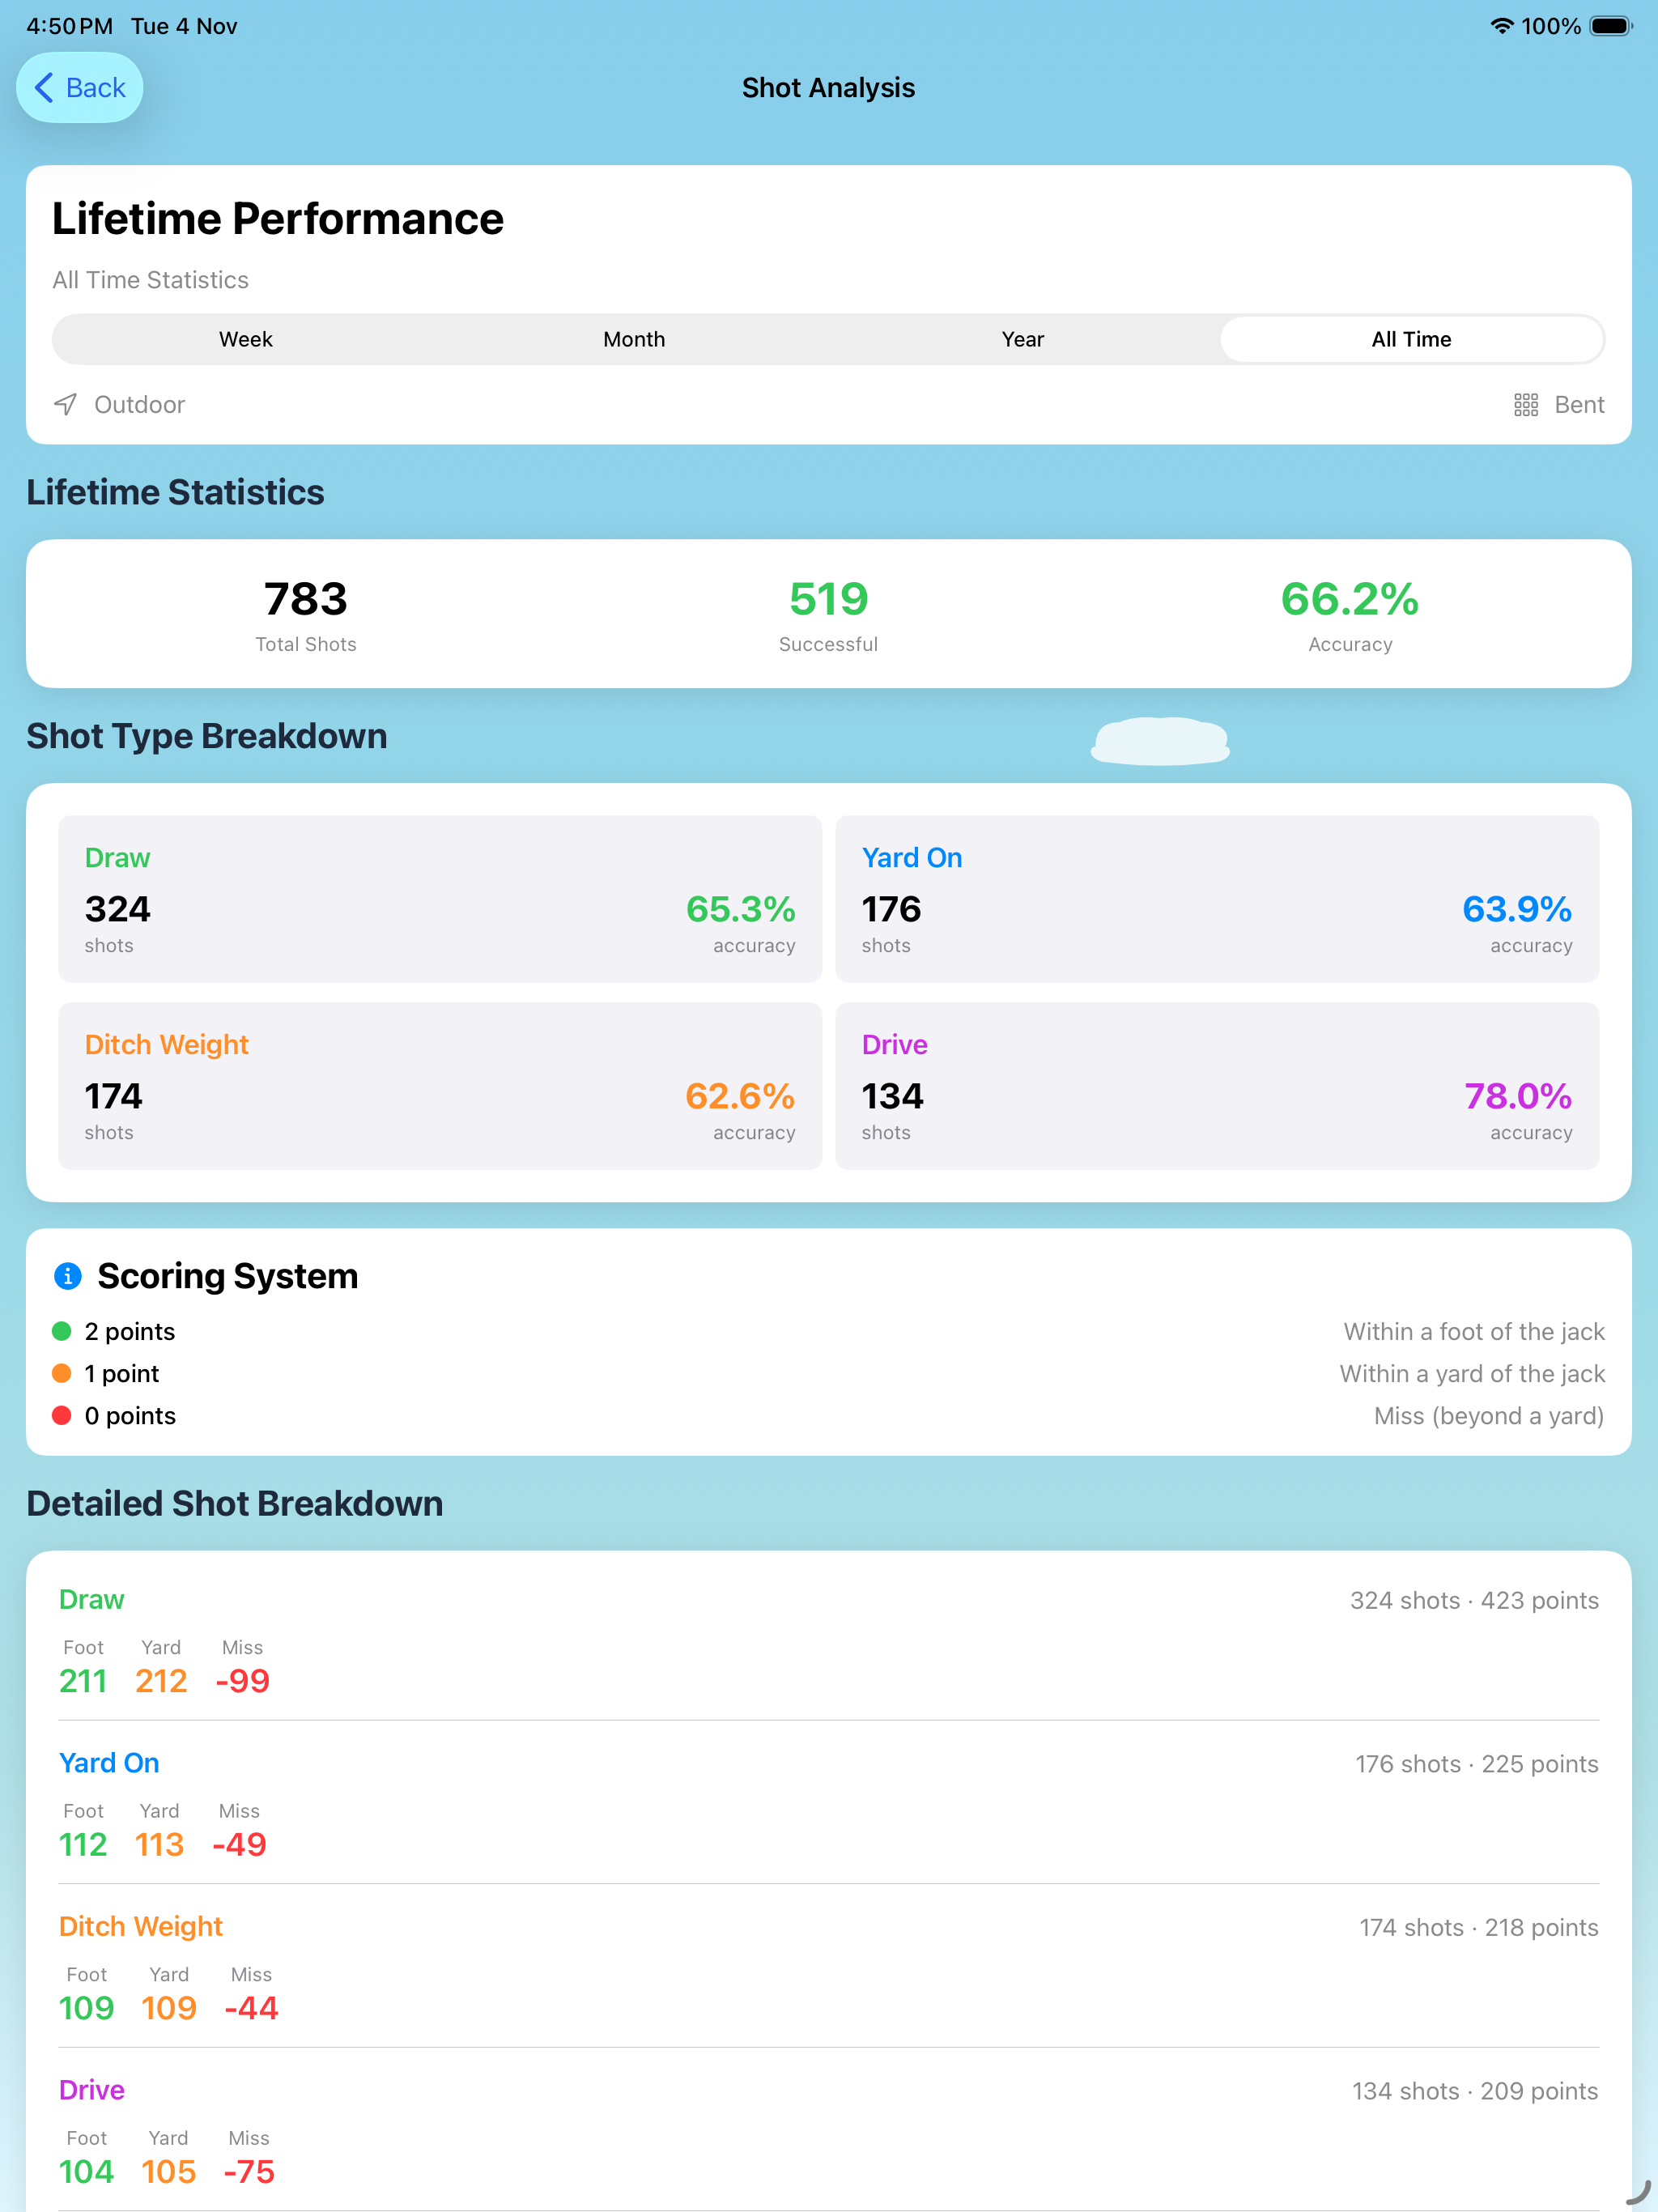The width and height of the screenshot is (1658, 2212).
Task: Select the All Time tab
Action: click(x=1411, y=339)
